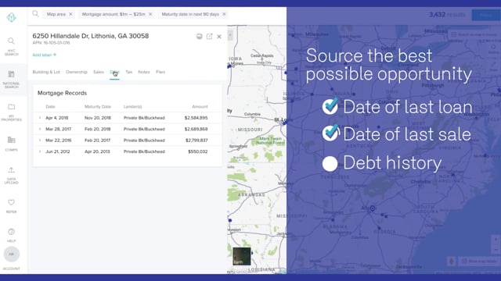Click the $550,032 amount cell
Image resolution: width=501 pixels, height=281 pixels.
click(x=197, y=151)
